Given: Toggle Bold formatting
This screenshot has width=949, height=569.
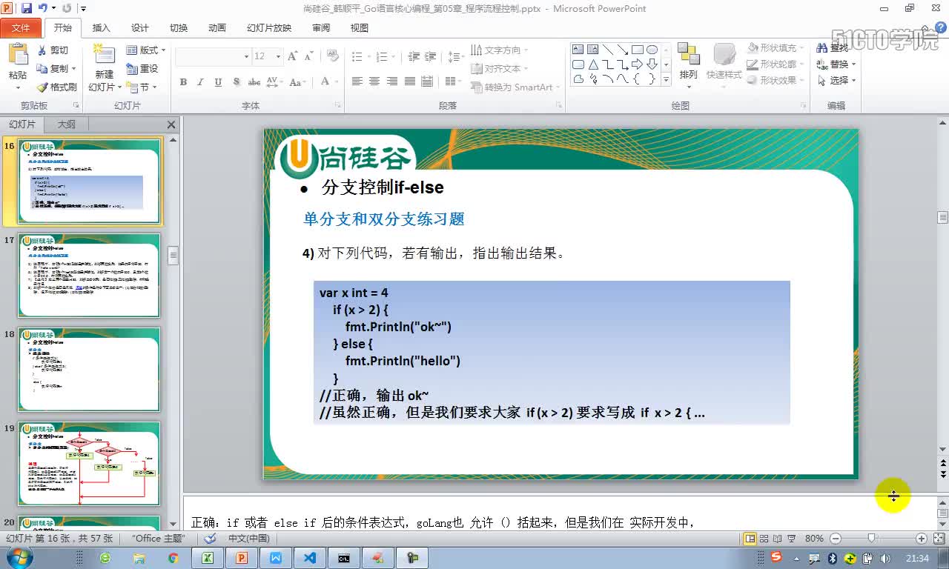Looking at the screenshot, I should pos(183,81).
